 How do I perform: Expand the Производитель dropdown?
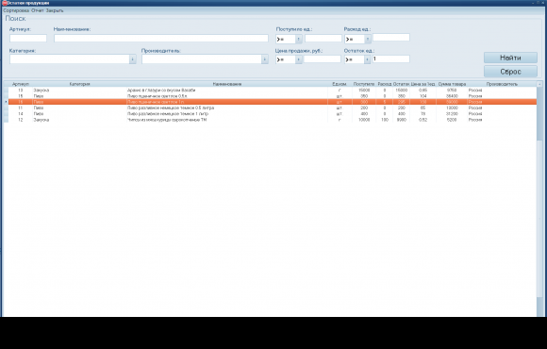pos(264,59)
